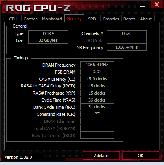The height and width of the screenshot is (165, 164).
Task: Click the DRAM Frequency value field
Action: tap(97, 65)
